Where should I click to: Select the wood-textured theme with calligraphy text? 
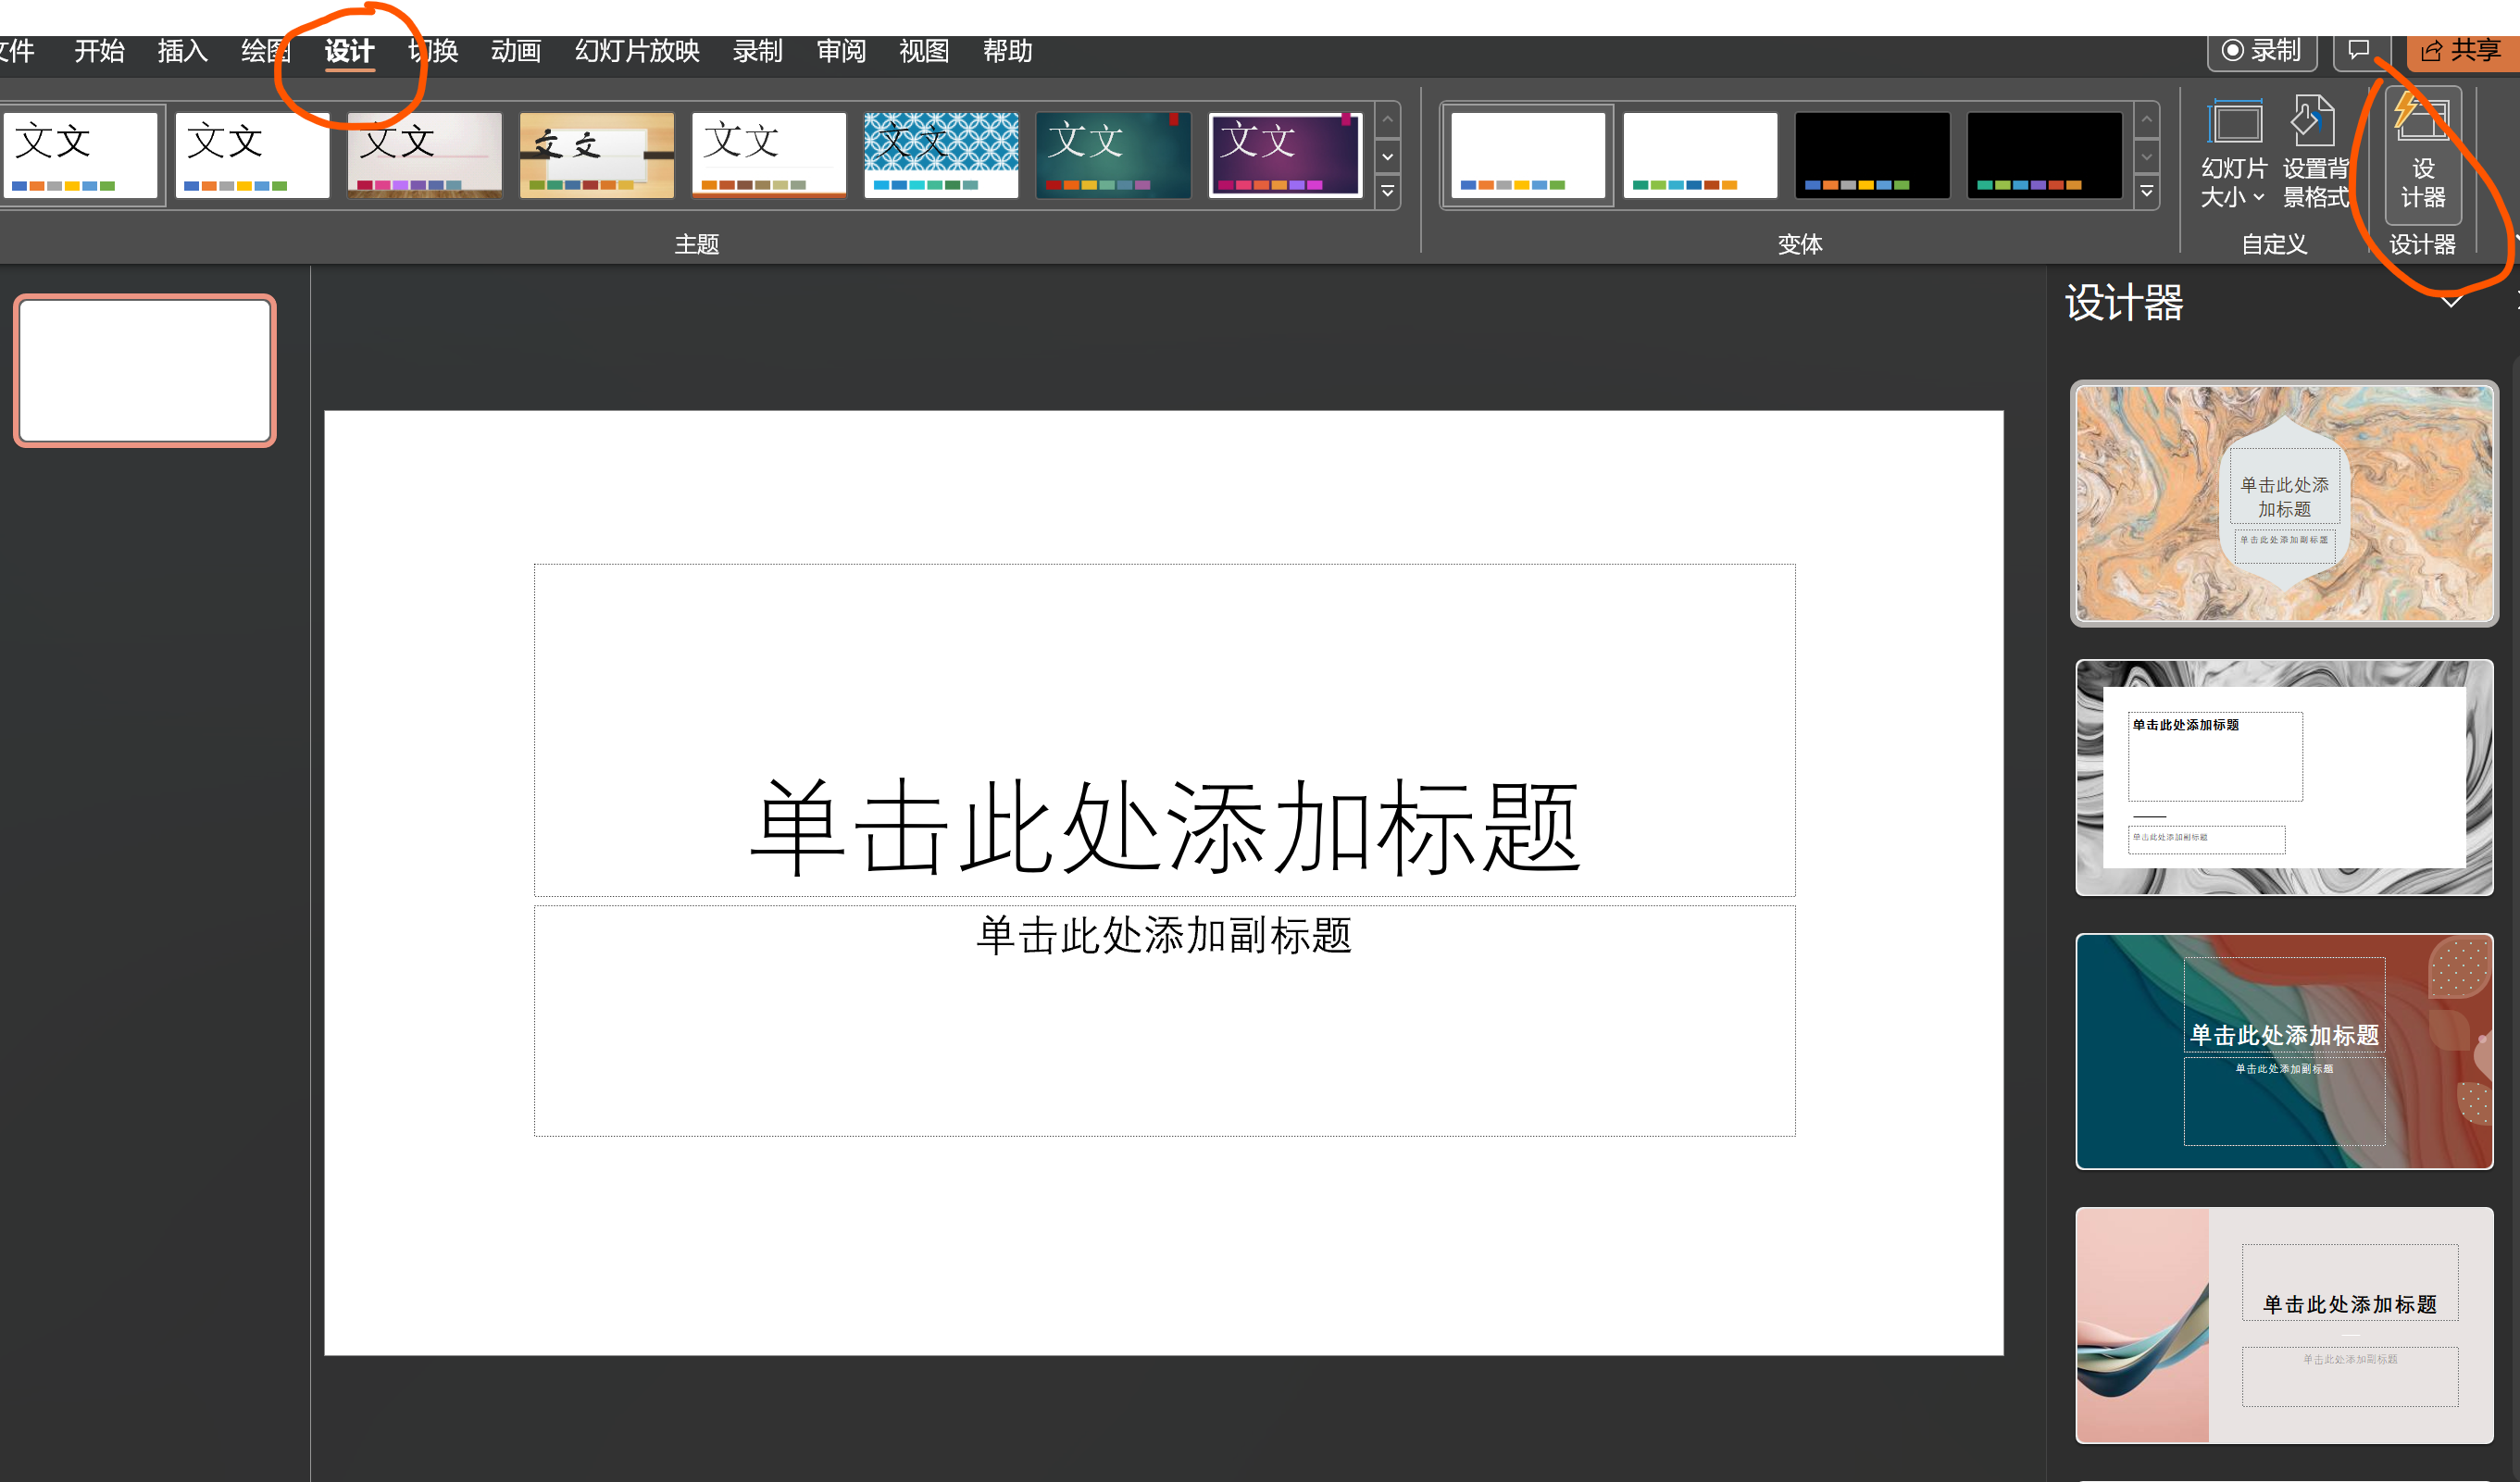click(x=596, y=155)
